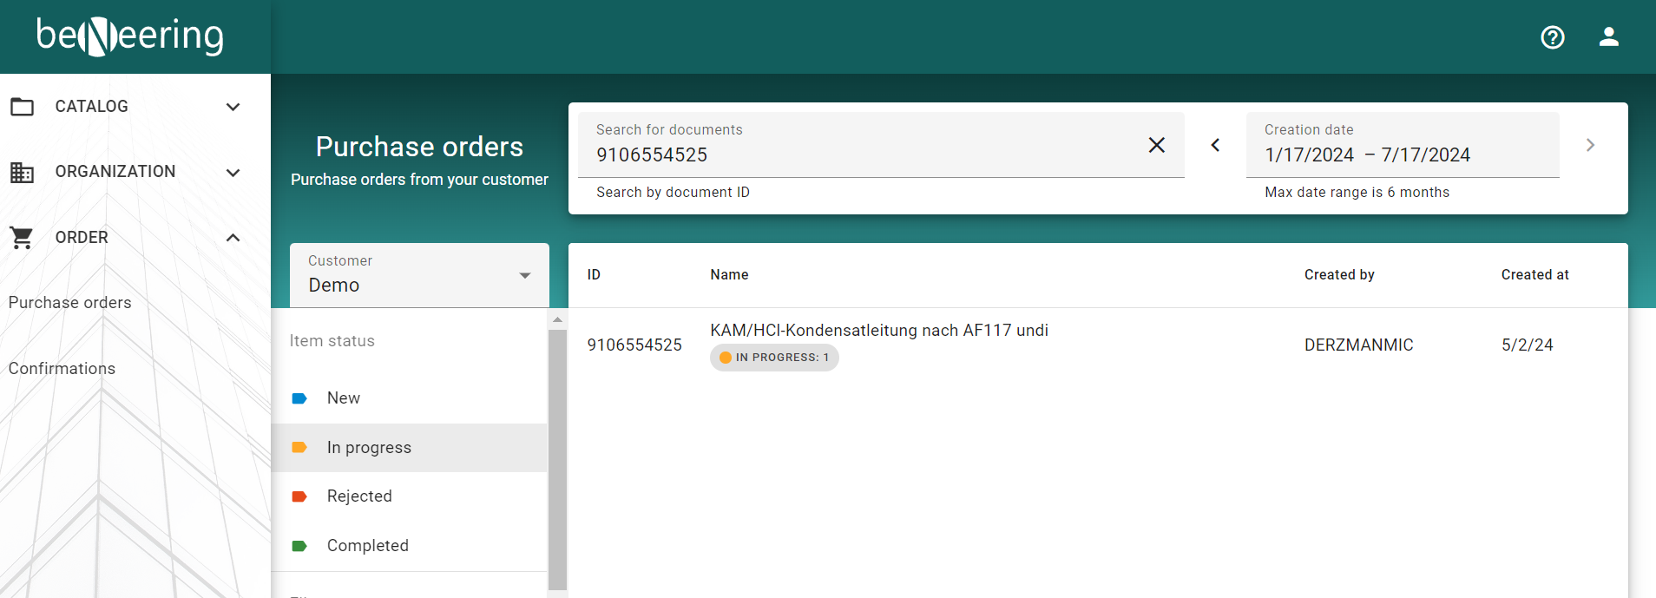
Task: Select the Completed status filter
Action: [x=367, y=546]
